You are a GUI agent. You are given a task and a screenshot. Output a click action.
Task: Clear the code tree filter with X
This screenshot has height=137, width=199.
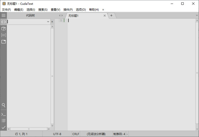[x=52, y=22]
